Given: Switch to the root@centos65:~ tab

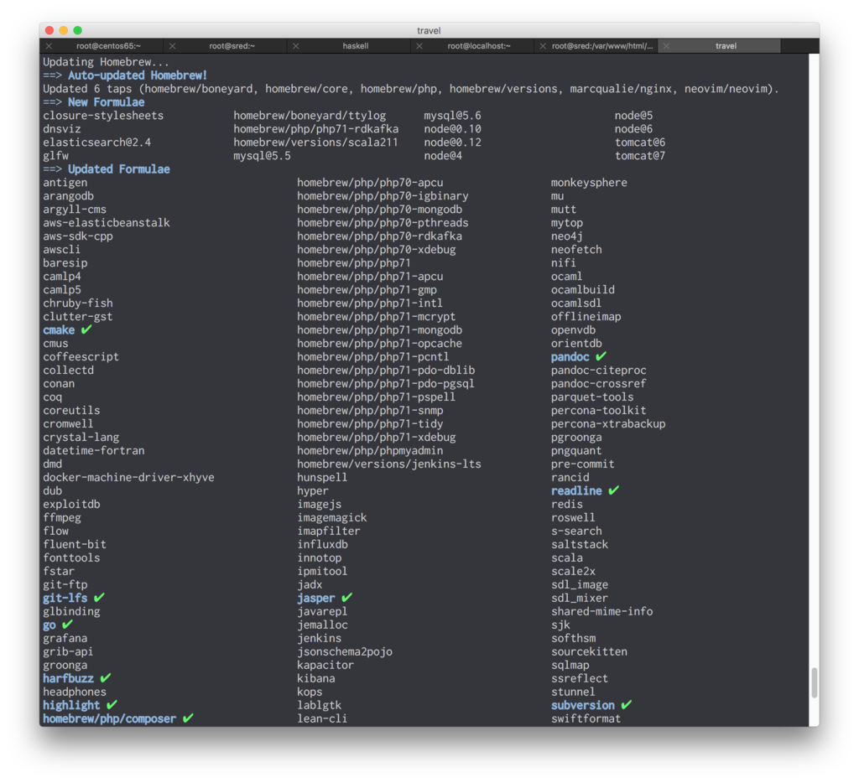Looking at the screenshot, I should coord(108,46).
